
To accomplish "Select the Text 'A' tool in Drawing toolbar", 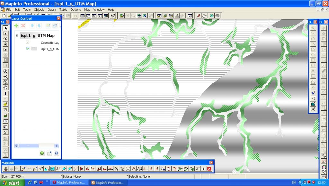I will pyautogui.click(x=313, y=71).
